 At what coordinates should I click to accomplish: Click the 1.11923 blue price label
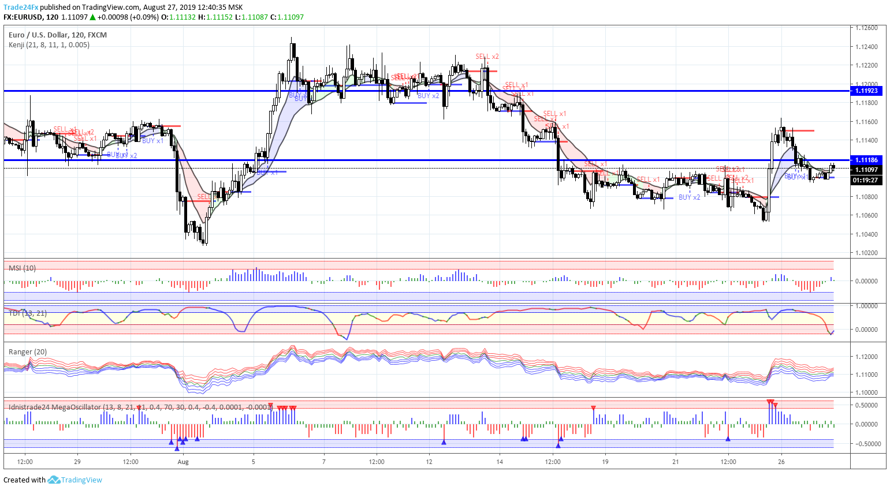[866, 91]
